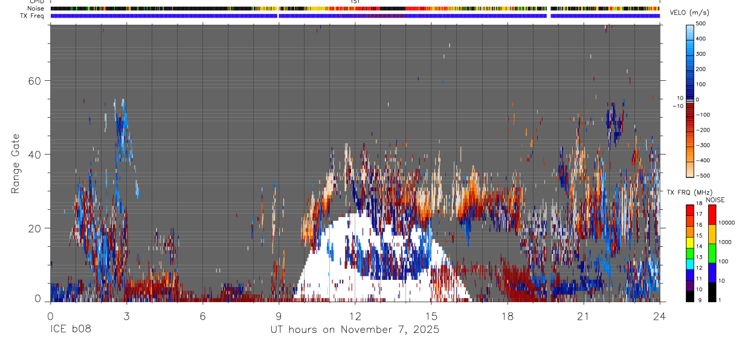Click the -200 tick on velocity scale

click(x=702, y=130)
